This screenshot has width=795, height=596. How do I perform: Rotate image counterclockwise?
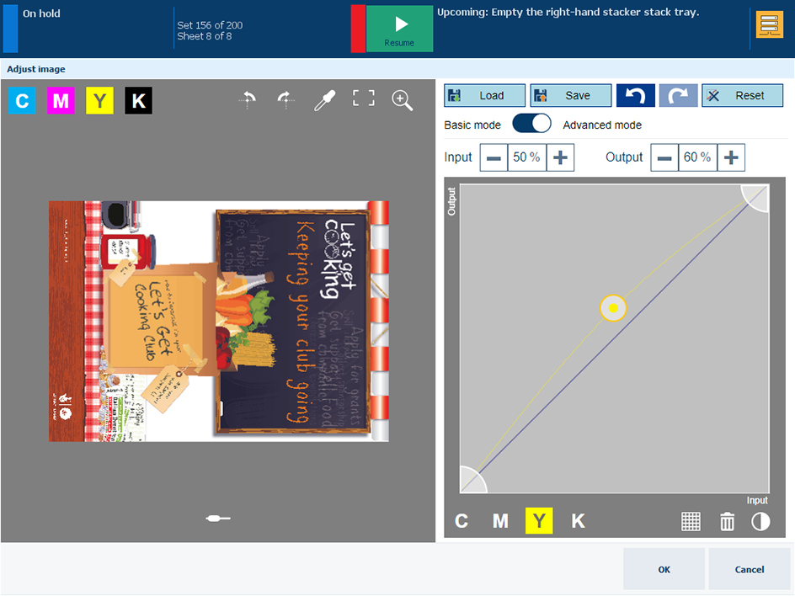tap(248, 100)
